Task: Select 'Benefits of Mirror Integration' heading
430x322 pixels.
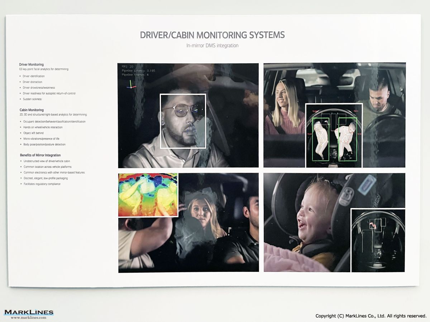Action: 40,155
